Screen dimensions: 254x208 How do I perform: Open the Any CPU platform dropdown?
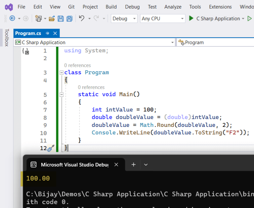pos(163,18)
